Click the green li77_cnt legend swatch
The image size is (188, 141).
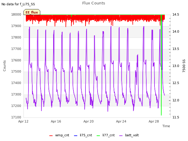tap(98, 136)
